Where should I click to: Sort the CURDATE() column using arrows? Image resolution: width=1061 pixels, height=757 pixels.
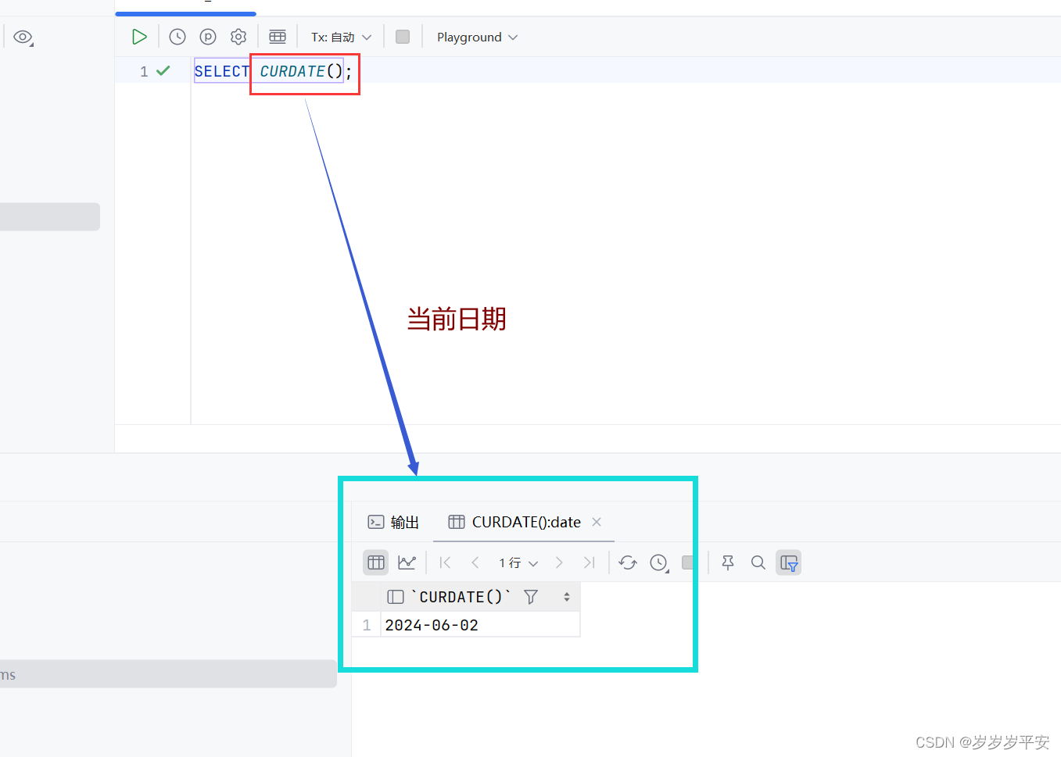tap(567, 597)
